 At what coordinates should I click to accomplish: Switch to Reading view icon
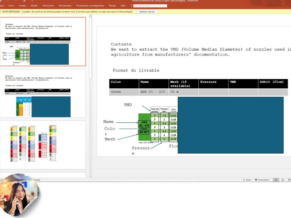(x=289, y=180)
